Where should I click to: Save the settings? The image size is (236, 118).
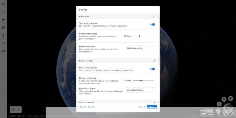pyautogui.click(x=152, y=107)
